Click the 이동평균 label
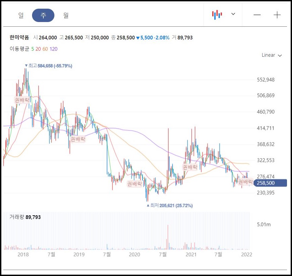This screenshot has width=292, height=276. click(19, 49)
